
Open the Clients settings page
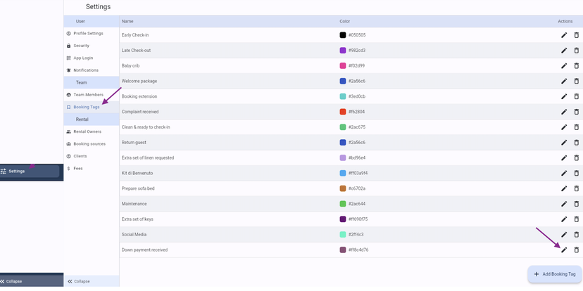[92, 156]
